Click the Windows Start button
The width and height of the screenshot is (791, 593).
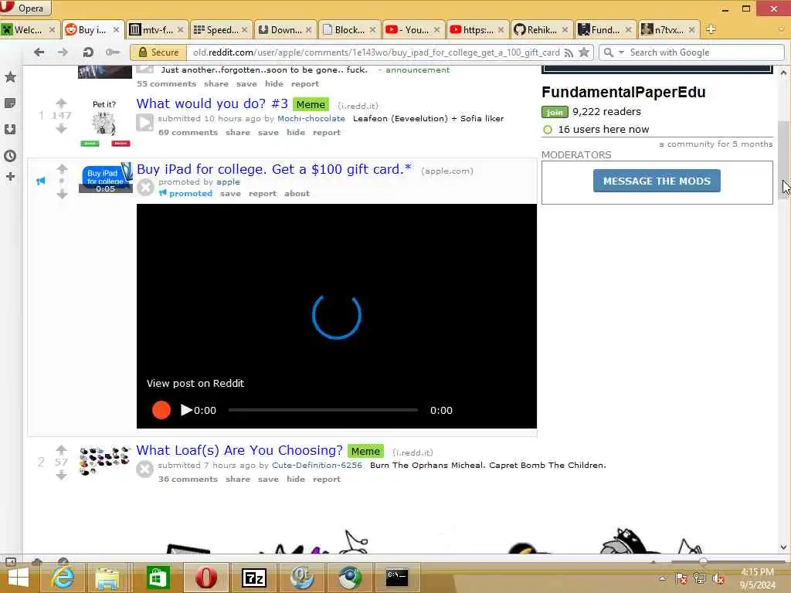point(19,578)
